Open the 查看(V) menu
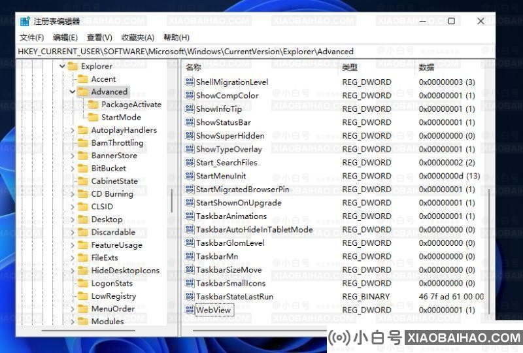The height and width of the screenshot is (353, 523). click(x=99, y=37)
